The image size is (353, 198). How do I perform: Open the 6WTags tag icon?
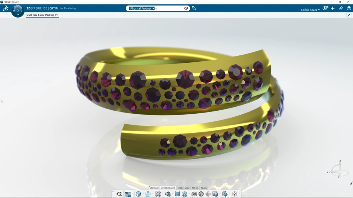tap(194, 8)
